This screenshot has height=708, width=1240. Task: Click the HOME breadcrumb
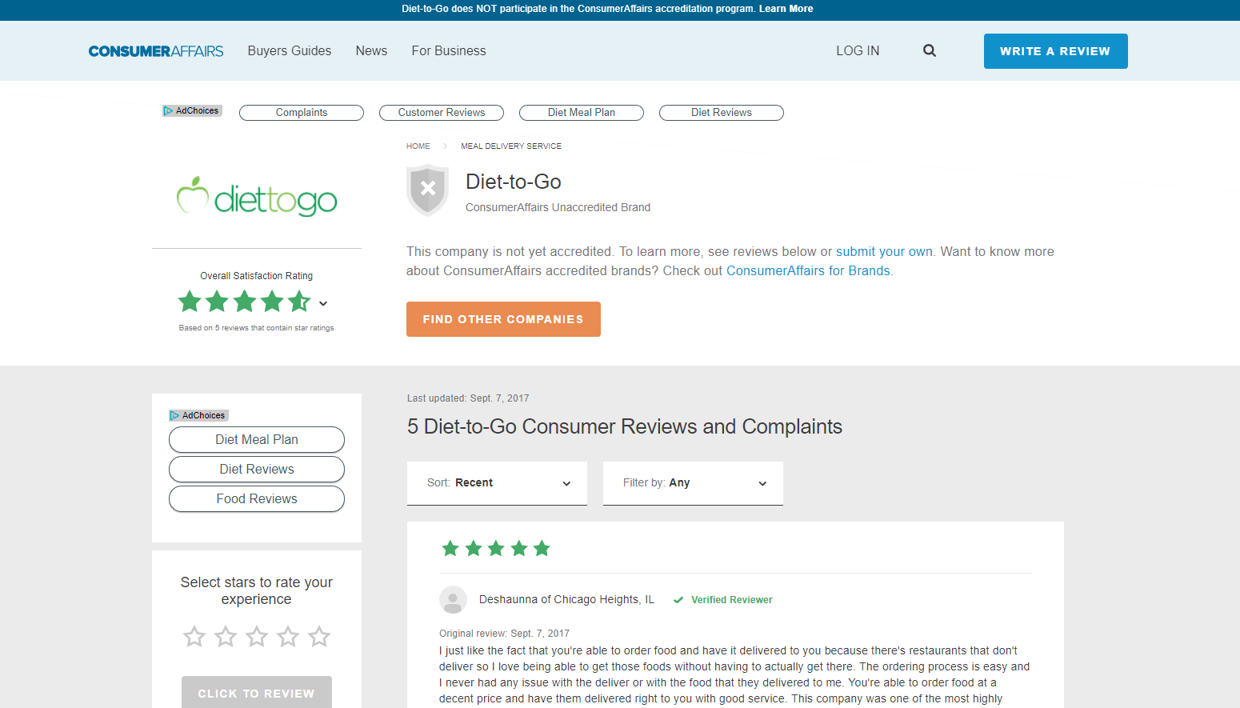(x=418, y=146)
